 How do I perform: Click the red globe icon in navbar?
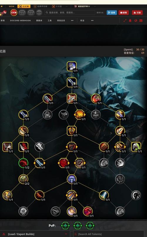click(136, 21)
